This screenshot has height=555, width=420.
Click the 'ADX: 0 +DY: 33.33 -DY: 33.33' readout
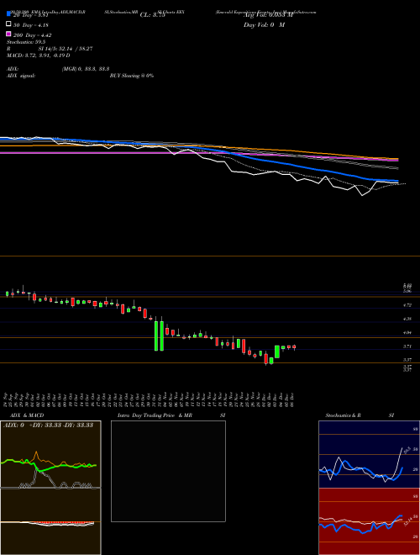tap(48, 425)
